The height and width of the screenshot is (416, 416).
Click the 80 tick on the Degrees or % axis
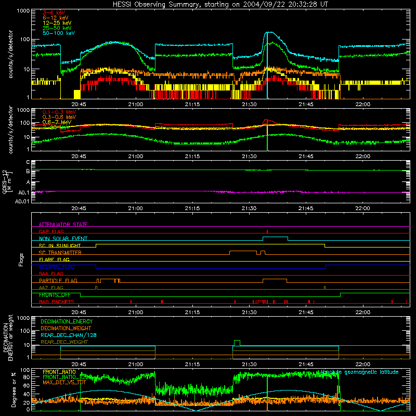[x=27, y=377]
